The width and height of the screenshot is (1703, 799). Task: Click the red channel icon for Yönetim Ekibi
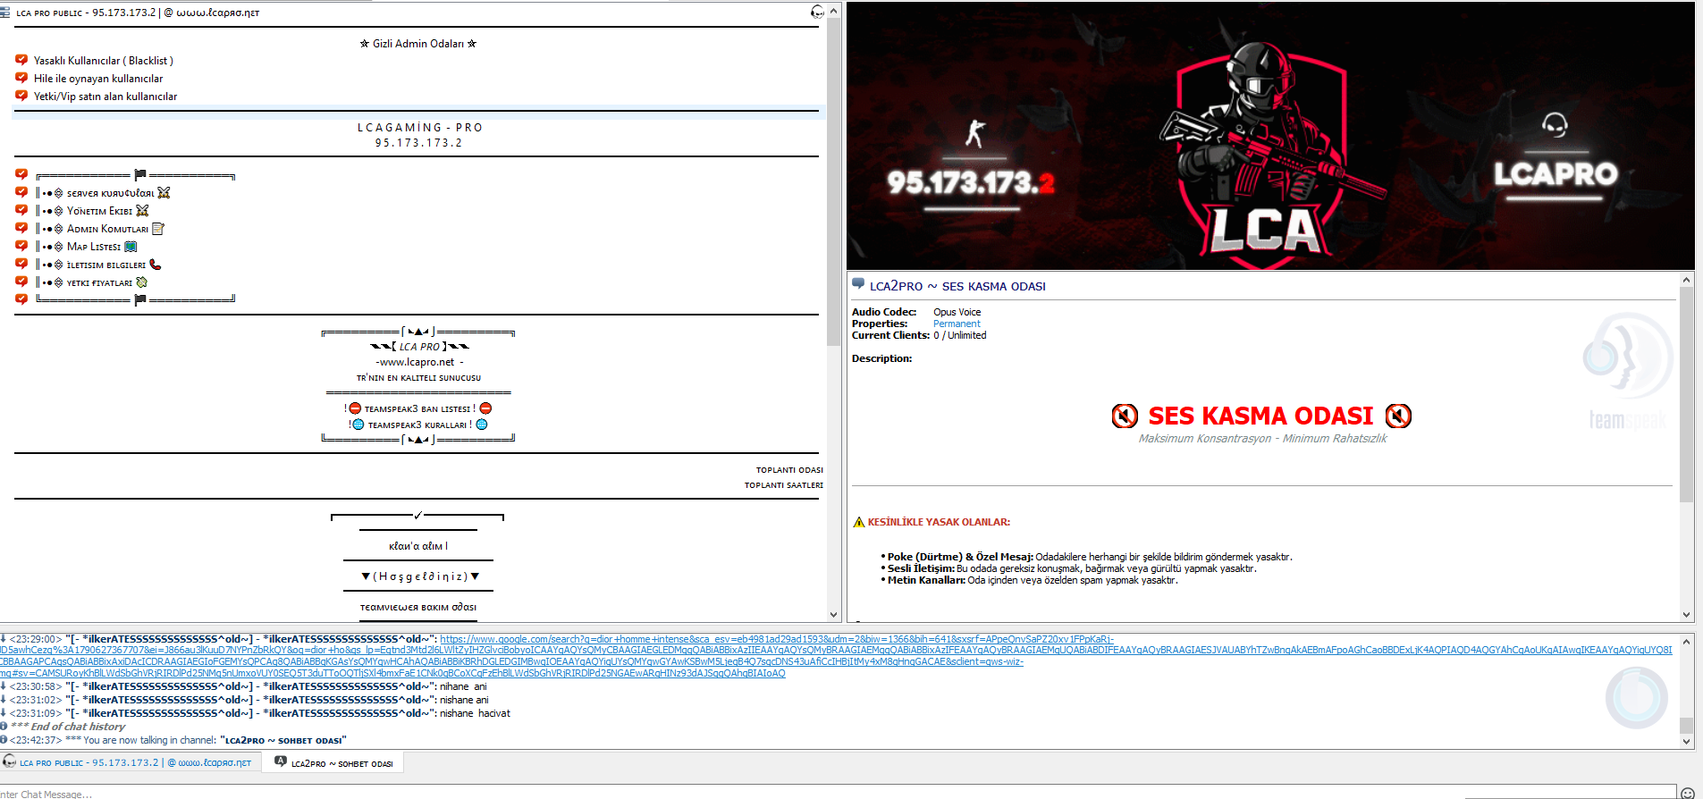[21, 210]
